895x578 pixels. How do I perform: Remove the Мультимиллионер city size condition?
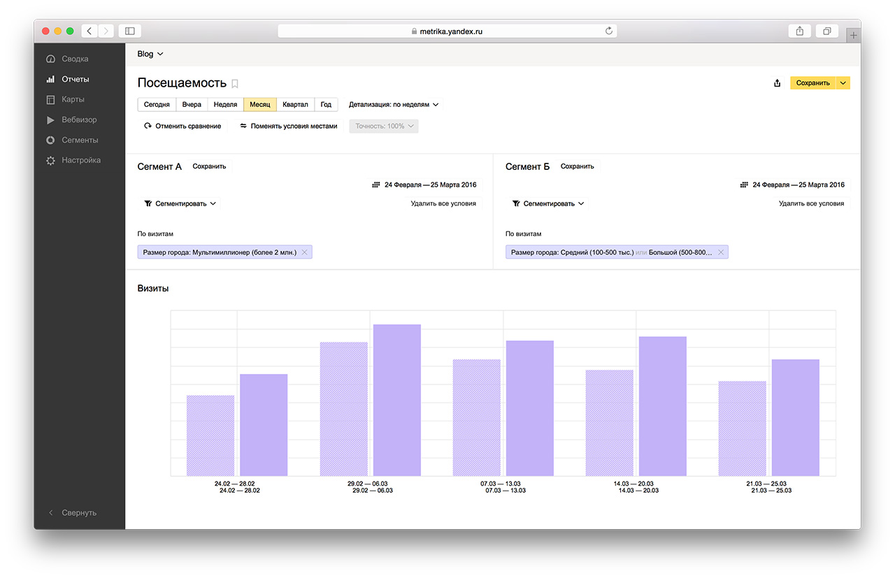pyautogui.click(x=304, y=252)
